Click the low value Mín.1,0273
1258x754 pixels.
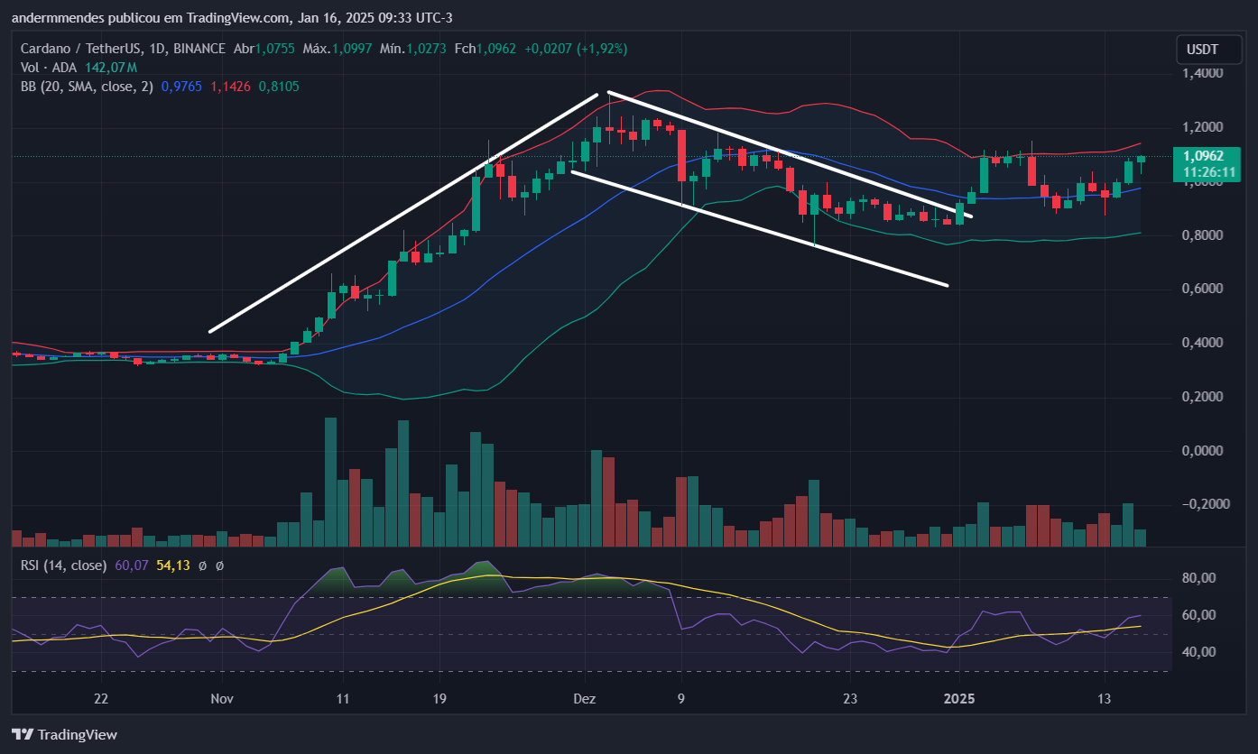pyautogui.click(x=413, y=48)
